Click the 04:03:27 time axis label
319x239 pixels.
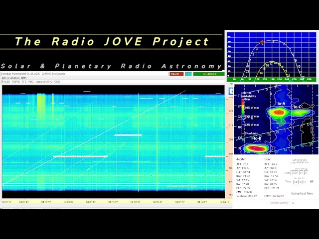(x=113, y=202)
